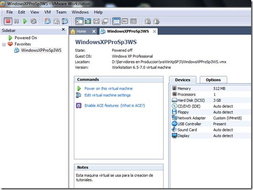The image size is (253, 190).
Task: Toggle the Show sidebar toolbar icon
Action: point(80,21)
